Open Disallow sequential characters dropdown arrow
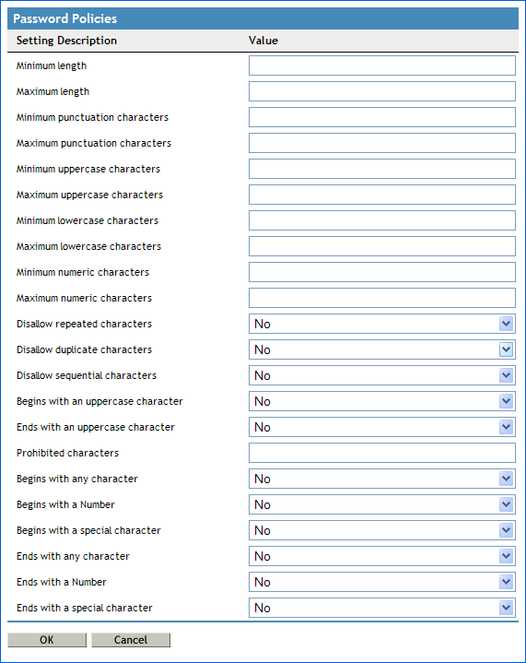Viewport: 526px width, 663px height. point(506,375)
